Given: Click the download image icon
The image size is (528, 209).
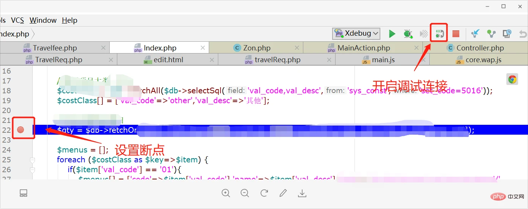Looking at the screenshot, I should [302, 193].
